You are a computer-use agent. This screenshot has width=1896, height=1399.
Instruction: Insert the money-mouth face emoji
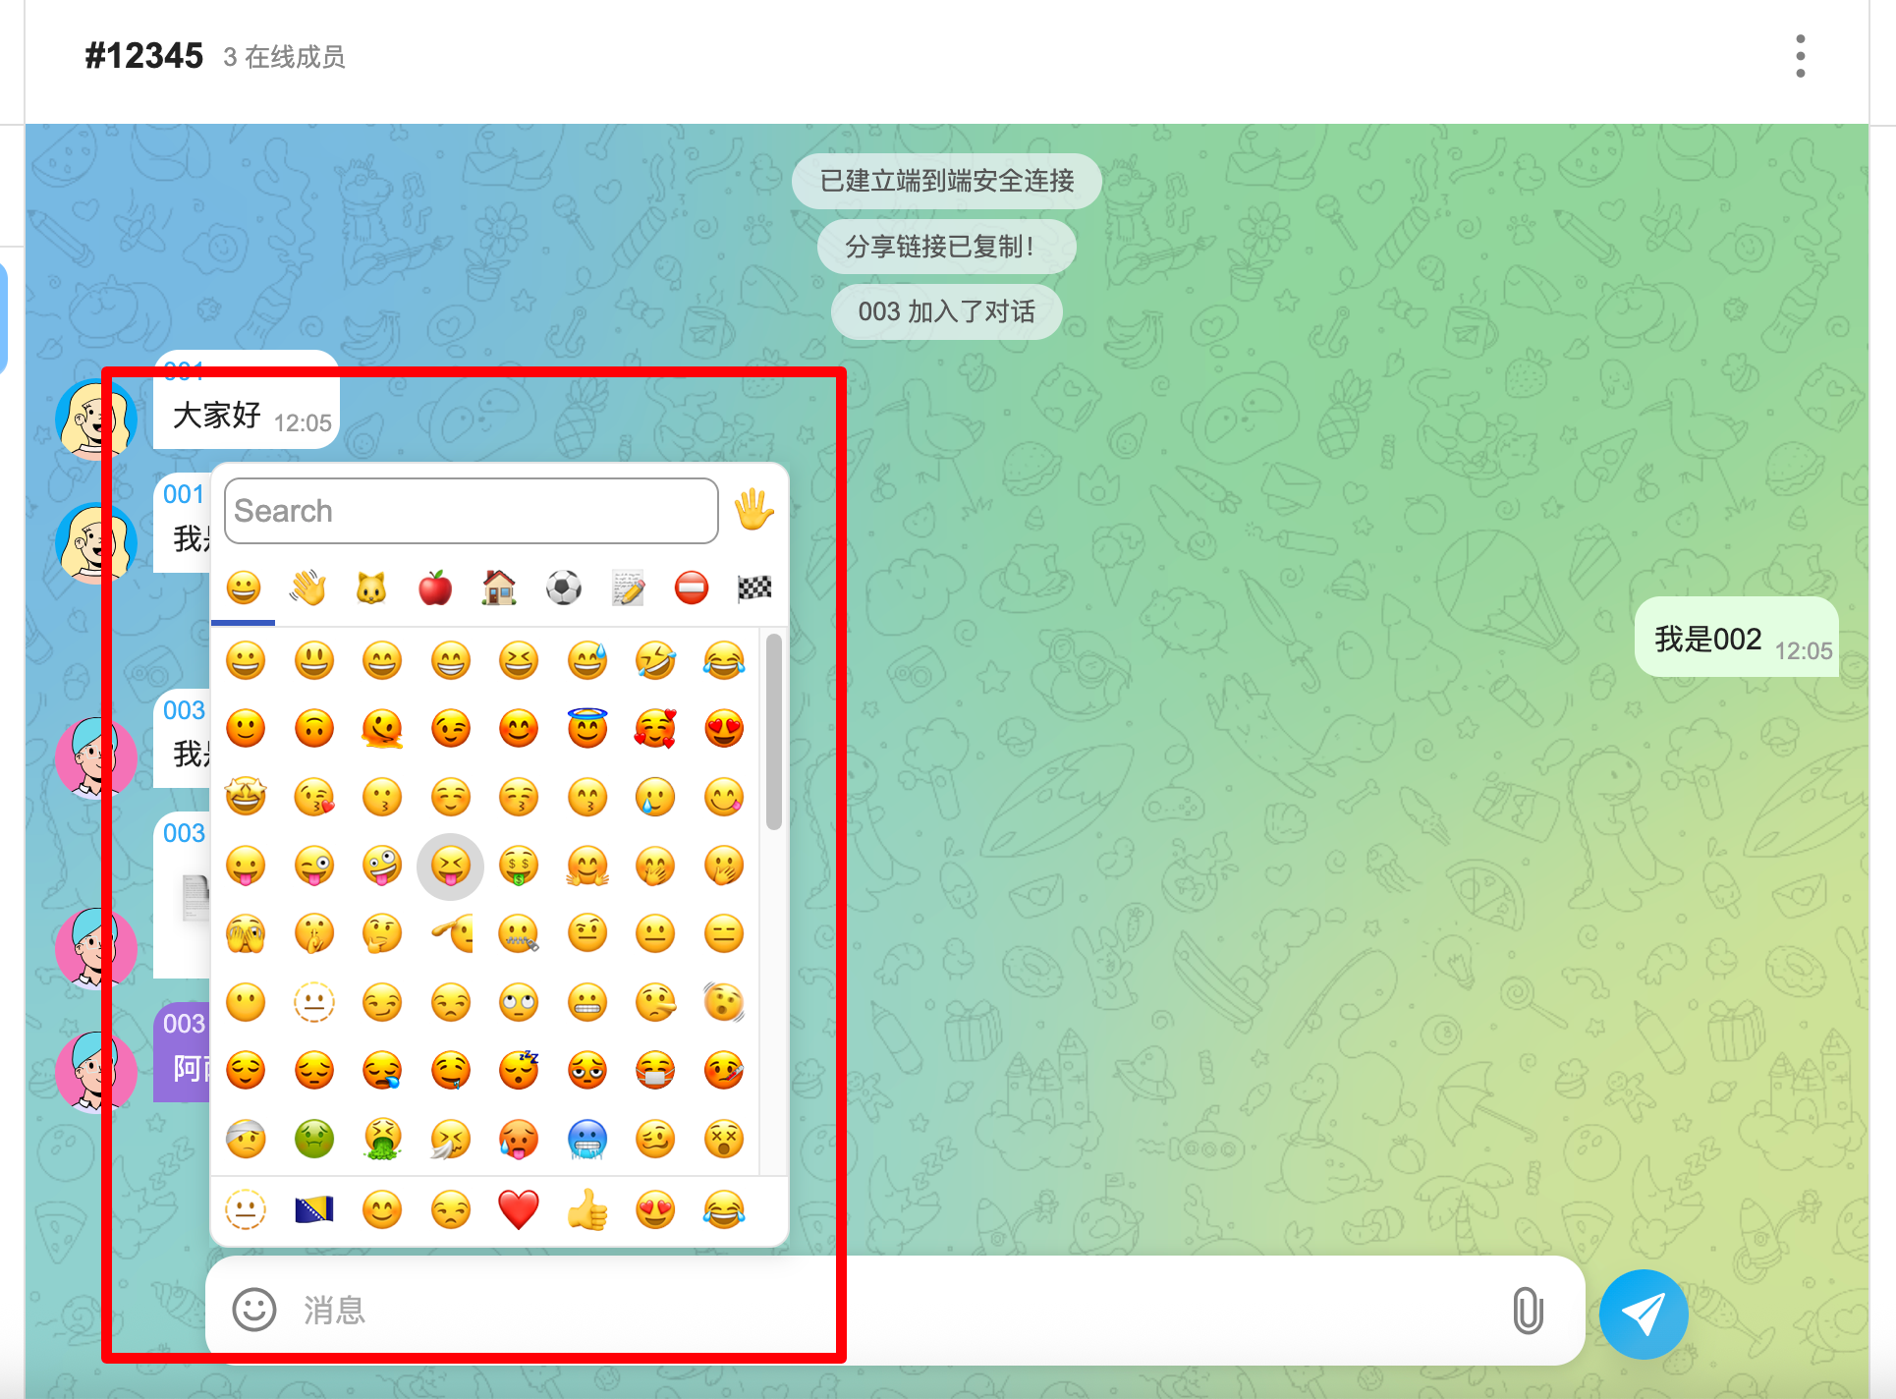click(x=519, y=866)
